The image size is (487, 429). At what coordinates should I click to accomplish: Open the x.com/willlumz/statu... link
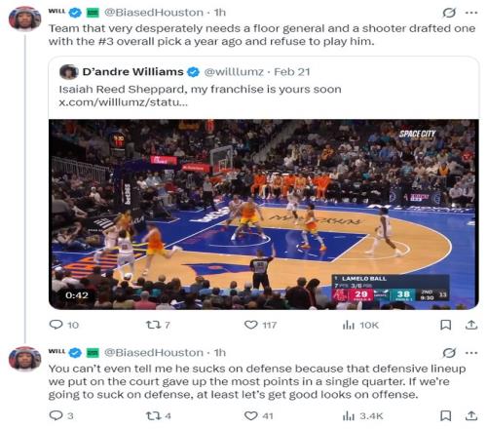pyautogui.click(x=123, y=102)
